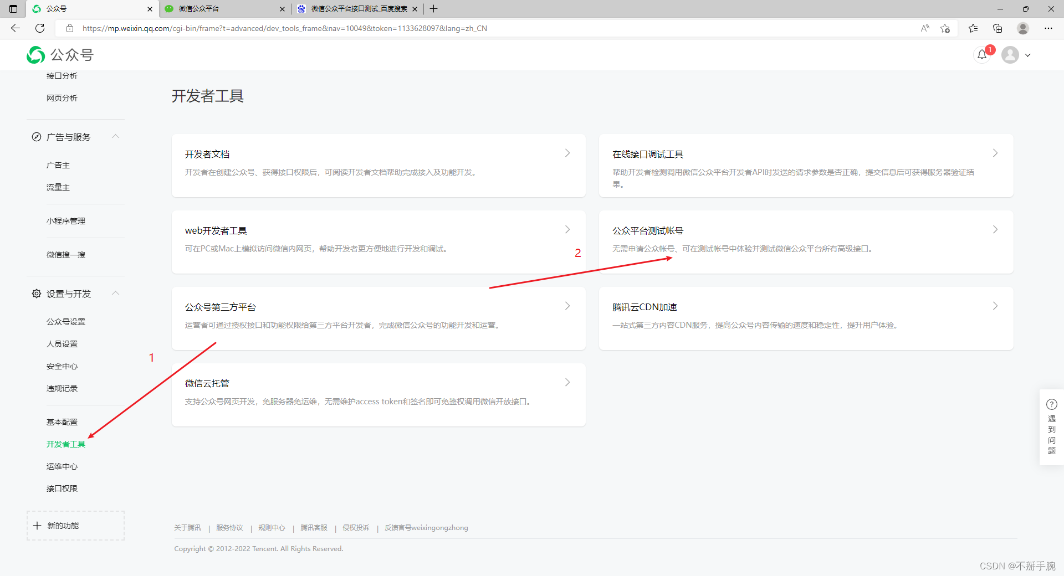Click the browser profile icon
The width and height of the screenshot is (1064, 576).
[1023, 28]
